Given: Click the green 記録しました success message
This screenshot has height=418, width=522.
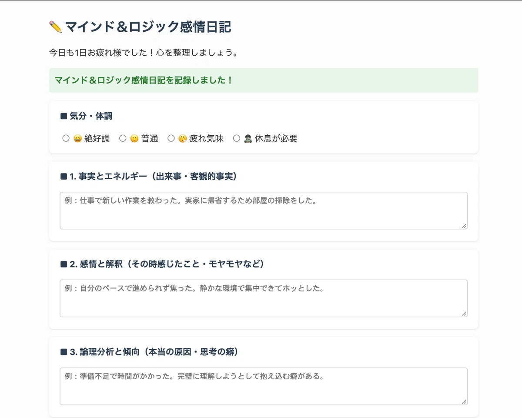Looking at the screenshot, I should pyautogui.click(x=264, y=80).
